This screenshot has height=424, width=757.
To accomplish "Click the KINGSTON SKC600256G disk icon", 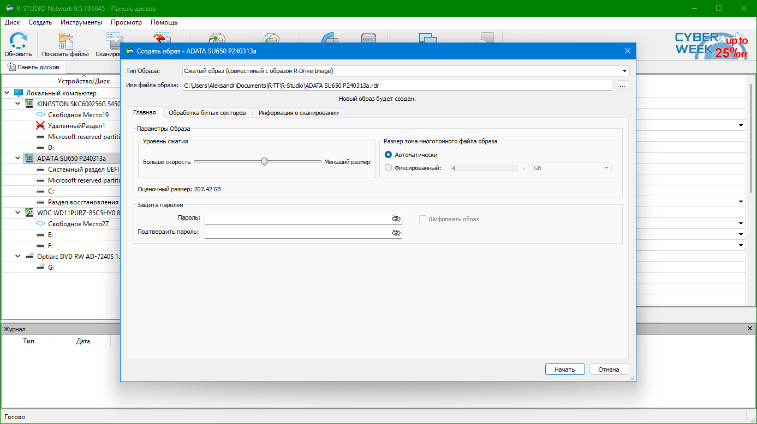I will click(29, 104).
